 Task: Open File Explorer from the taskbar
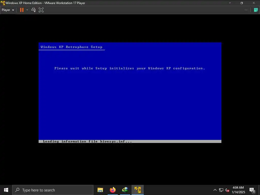[x=100, y=190]
